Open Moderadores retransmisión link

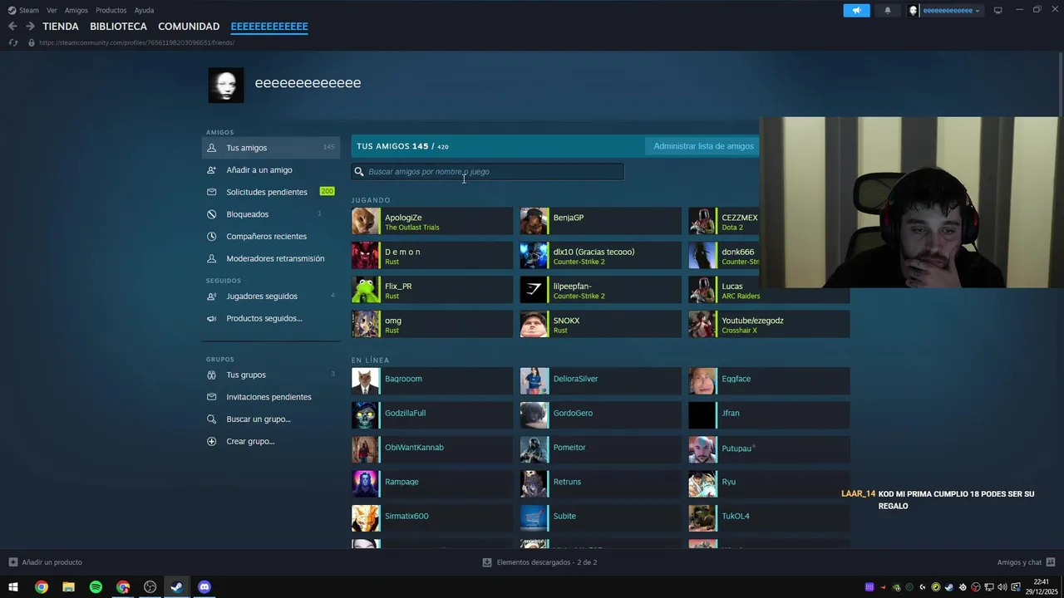click(x=275, y=258)
